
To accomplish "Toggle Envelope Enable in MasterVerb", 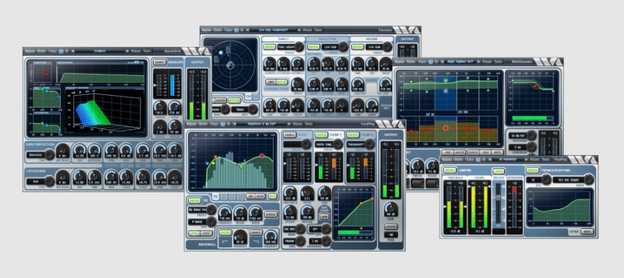I will pos(159,62).
